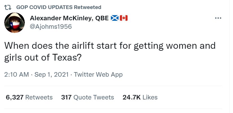
Task: Click the Canada flag emoji
Action: (124, 18)
